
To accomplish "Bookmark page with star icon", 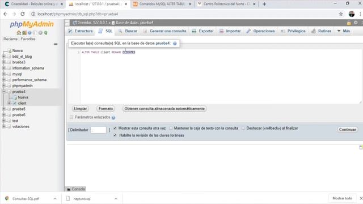I will (x=341, y=14).
